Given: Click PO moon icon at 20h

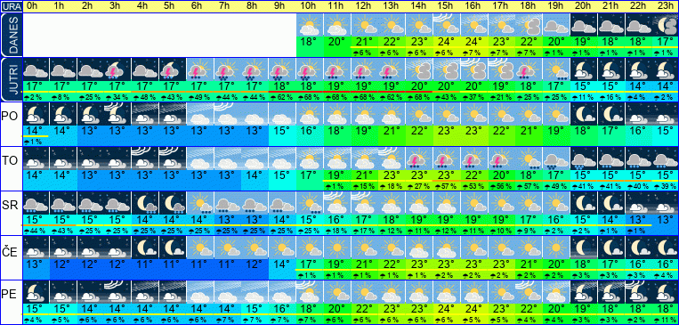Looking at the screenshot, I should point(584,114).
